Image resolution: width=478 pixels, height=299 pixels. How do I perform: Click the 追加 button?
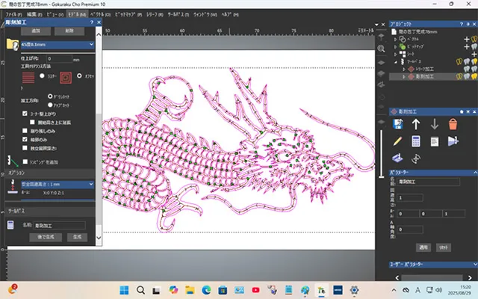pos(36,31)
